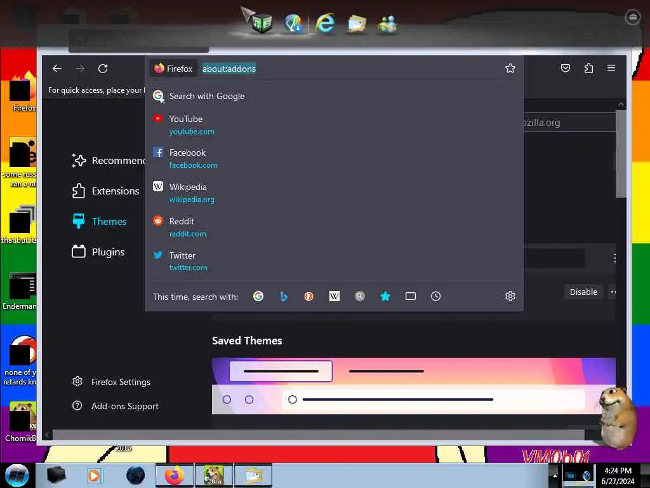Search this time with DuckDuckGo icon
The image size is (650, 488).
click(309, 296)
